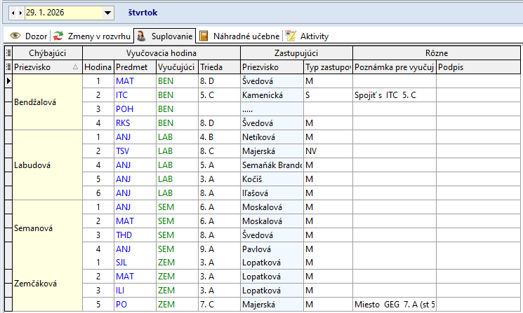Click the grid options icon above the row selector

(x=7, y=53)
